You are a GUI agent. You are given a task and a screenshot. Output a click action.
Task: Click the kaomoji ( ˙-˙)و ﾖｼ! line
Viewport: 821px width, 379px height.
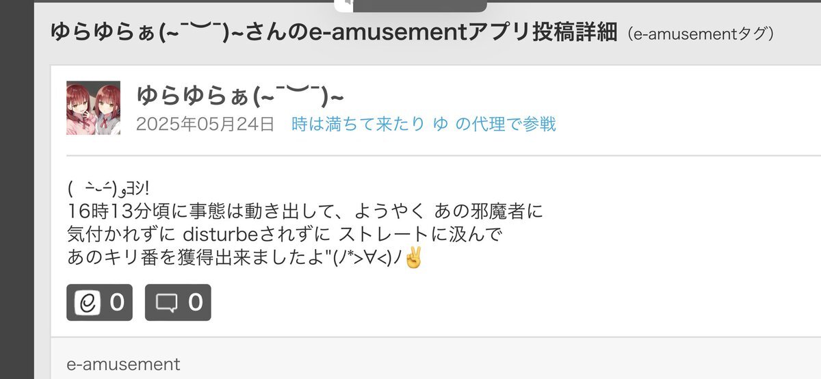pos(109,187)
